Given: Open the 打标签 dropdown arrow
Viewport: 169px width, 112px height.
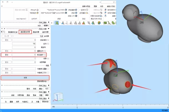Looking at the screenshot, I should pos(80,10).
